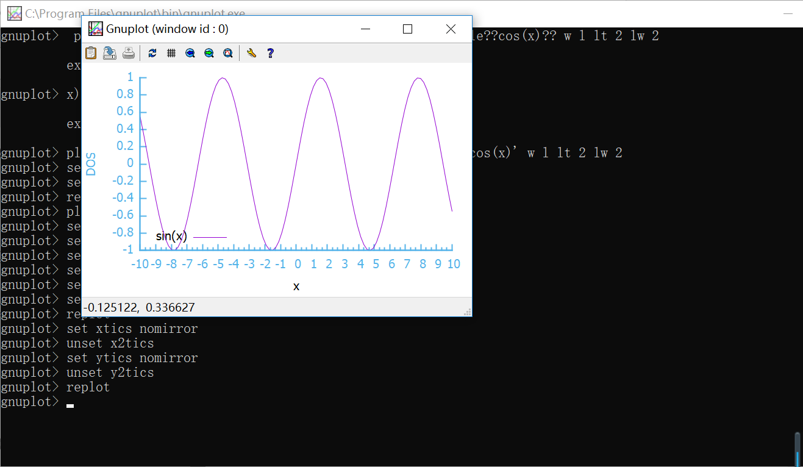
Task: Click the save/export plot toolbar icon
Action: point(110,53)
